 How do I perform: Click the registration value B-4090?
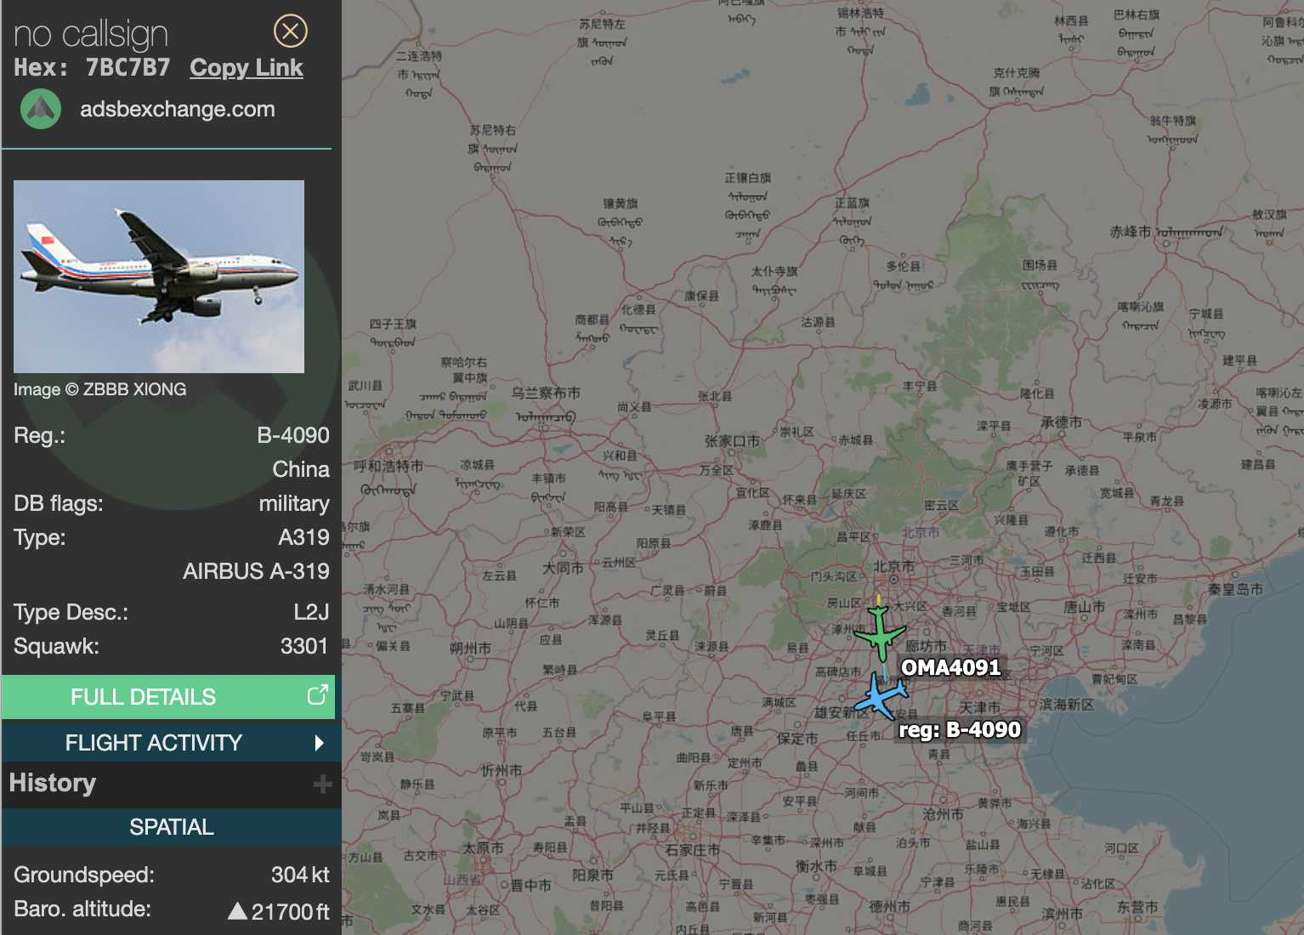point(293,435)
